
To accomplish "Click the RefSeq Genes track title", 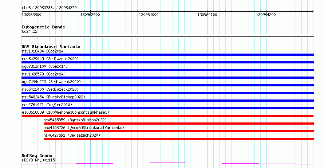I will (x=37, y=156).
